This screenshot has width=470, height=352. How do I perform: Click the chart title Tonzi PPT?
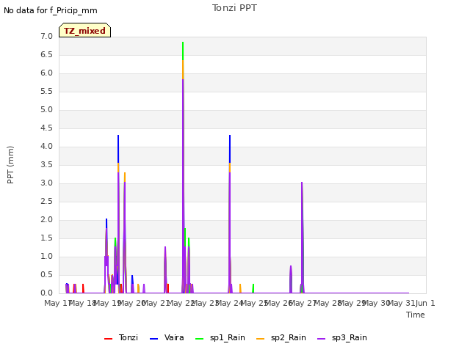pos(234,8)
